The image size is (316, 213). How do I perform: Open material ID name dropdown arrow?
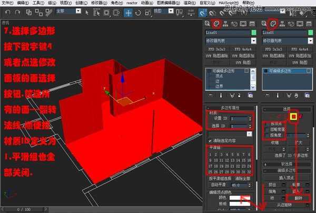[x=249, y=134]
